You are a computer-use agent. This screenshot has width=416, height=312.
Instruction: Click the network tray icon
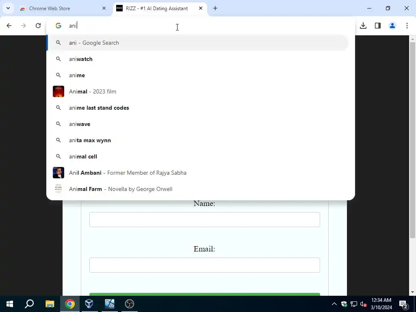[354, 304]
